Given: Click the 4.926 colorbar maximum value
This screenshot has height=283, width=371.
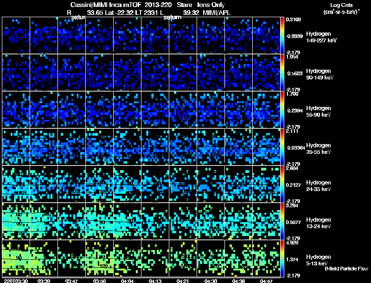Looking at the screenshot, I should pos(291,242).
